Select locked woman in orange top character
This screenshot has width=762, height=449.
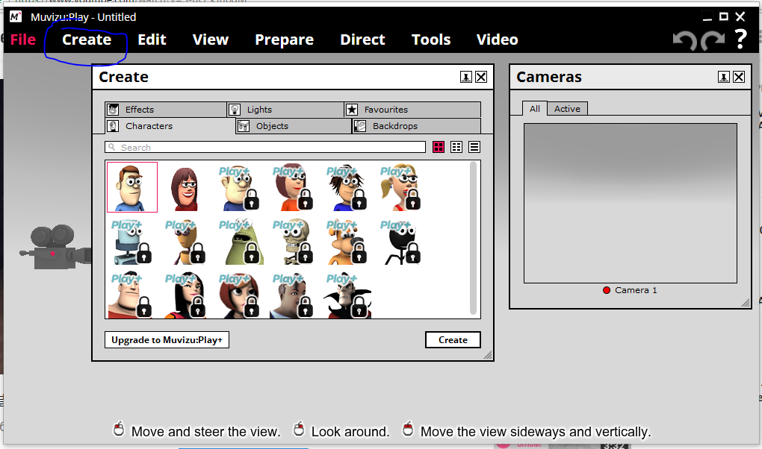(x=293, y=188)
